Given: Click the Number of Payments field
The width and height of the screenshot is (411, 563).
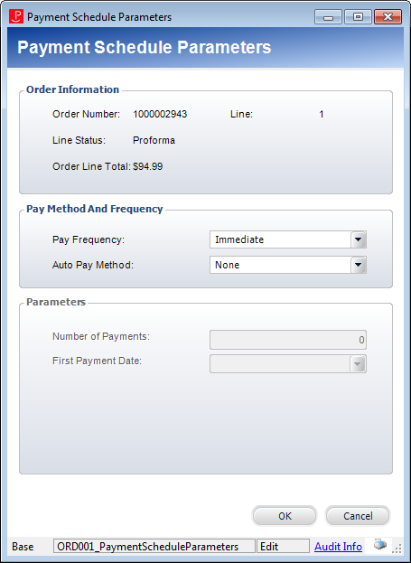Looking at the screenshot, I should pos(288,340).
